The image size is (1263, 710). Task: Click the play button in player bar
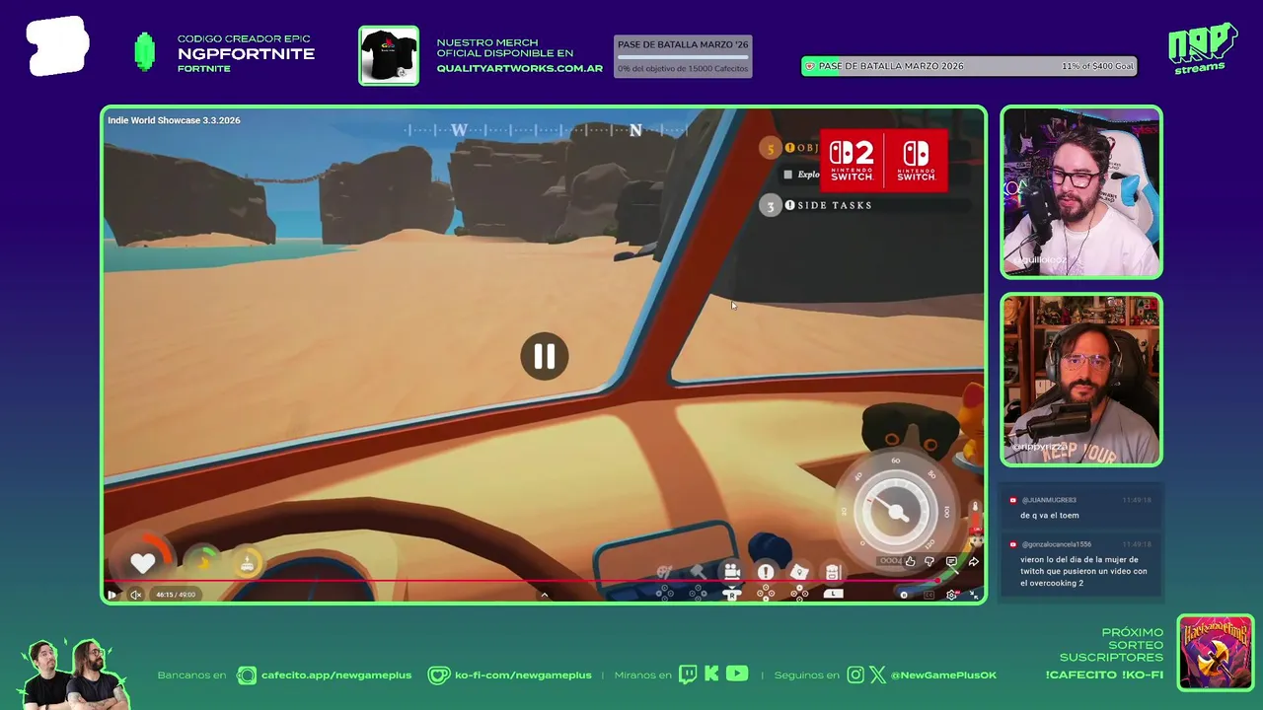pos(111,595)
